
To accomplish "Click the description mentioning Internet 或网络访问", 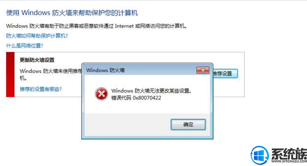I will [x=96, y=26].
